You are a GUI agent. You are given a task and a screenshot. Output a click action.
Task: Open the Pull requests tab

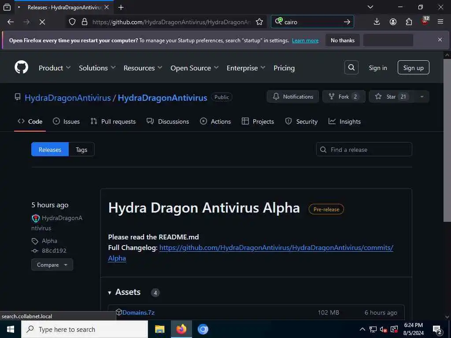(113, 121)
